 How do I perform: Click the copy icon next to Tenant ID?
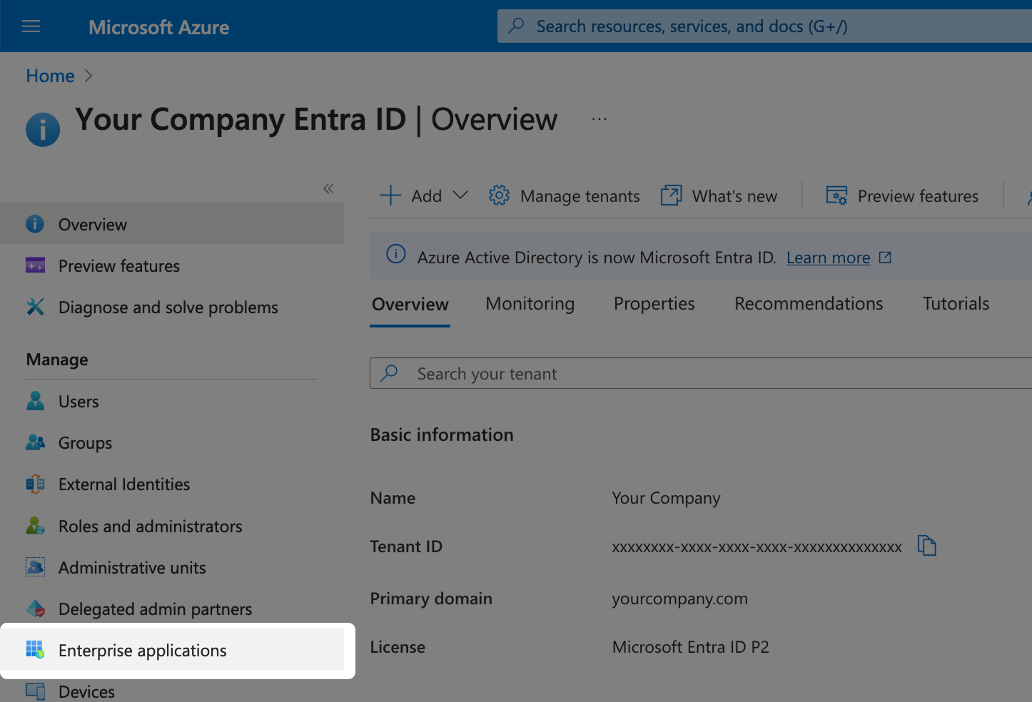click(x=926, y=546)
